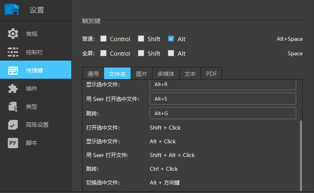Click the Ctrl + Click shortcut text
The height and width of the screenshot is (193, 314).
coord(163,169)
